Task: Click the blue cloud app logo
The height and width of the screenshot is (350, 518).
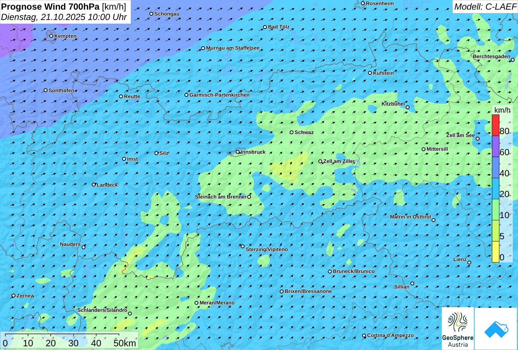Action: point(496,329)
